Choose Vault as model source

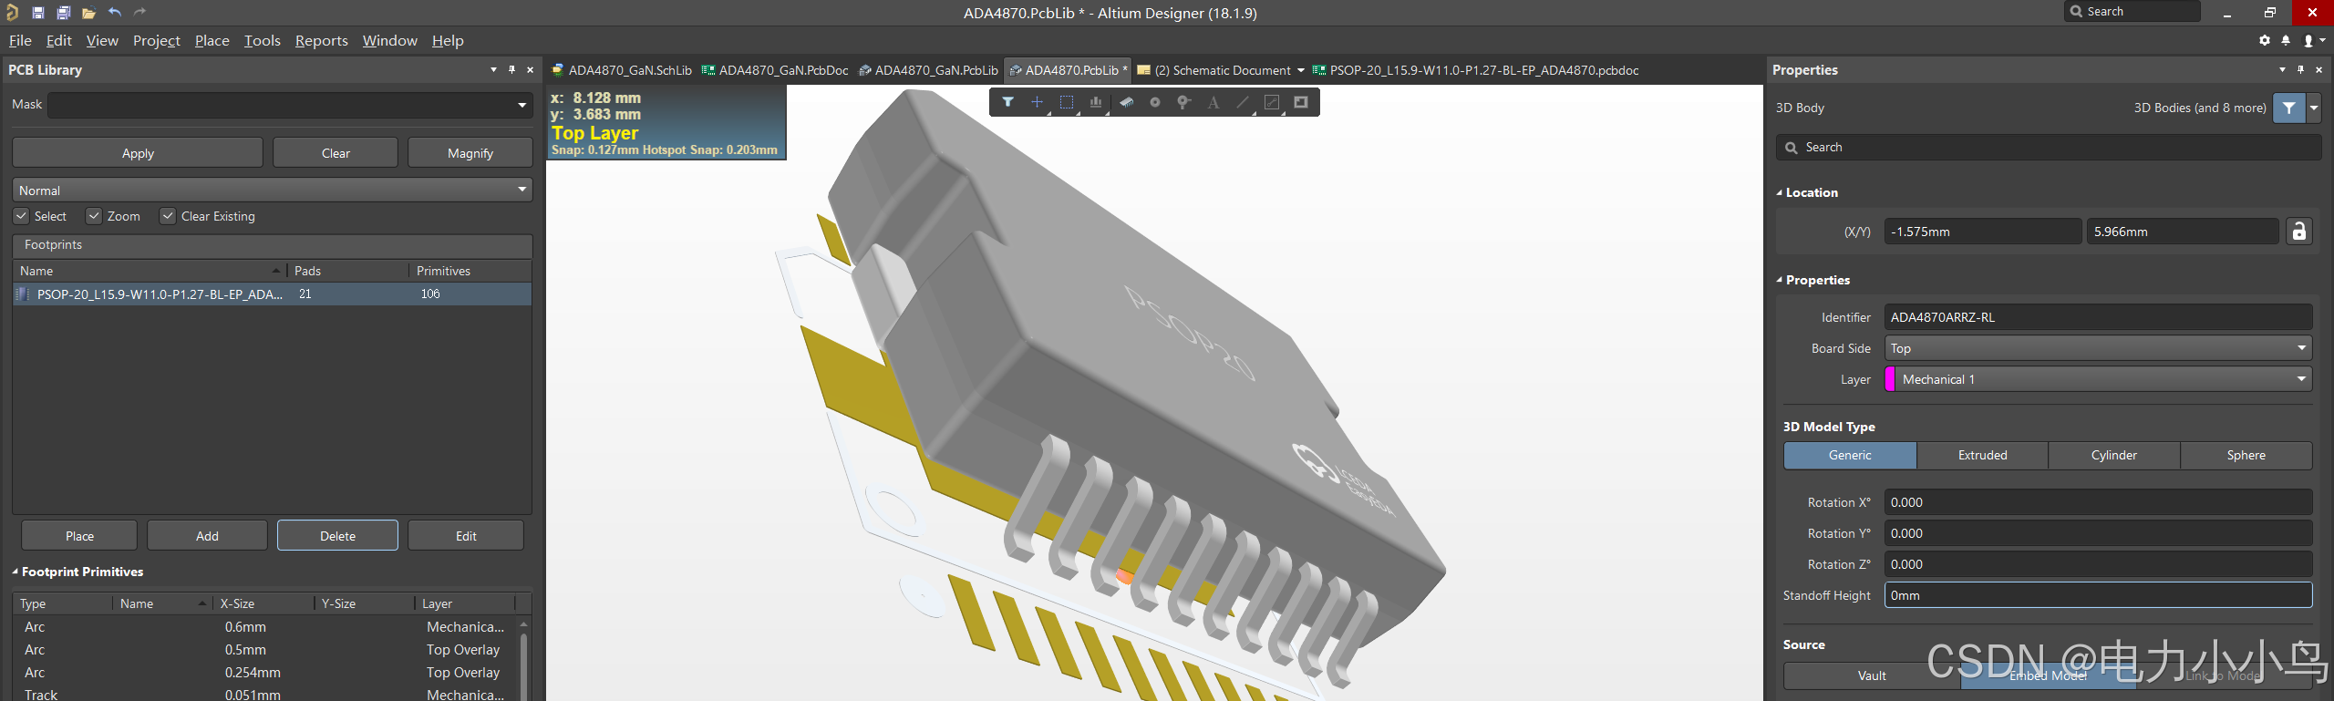[1872, 675]
